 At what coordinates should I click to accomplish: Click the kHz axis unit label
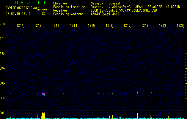3,24
